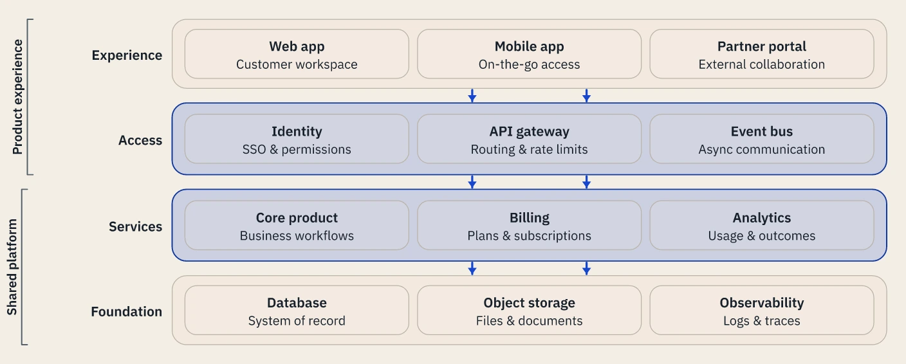Select the Shared platform vertical label
906x364 pixels.
[x=12, y=267]
